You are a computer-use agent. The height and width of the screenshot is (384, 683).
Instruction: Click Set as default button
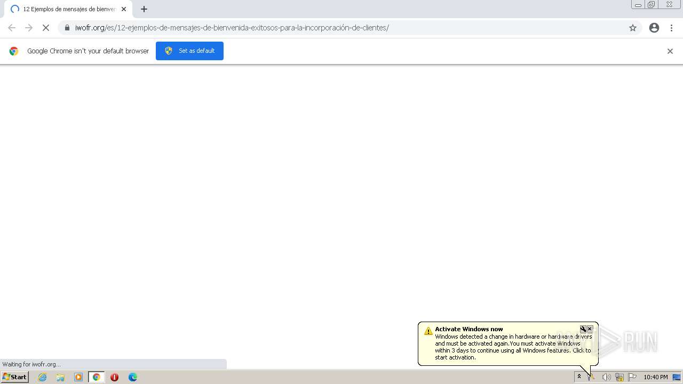[x=189, y=51]
